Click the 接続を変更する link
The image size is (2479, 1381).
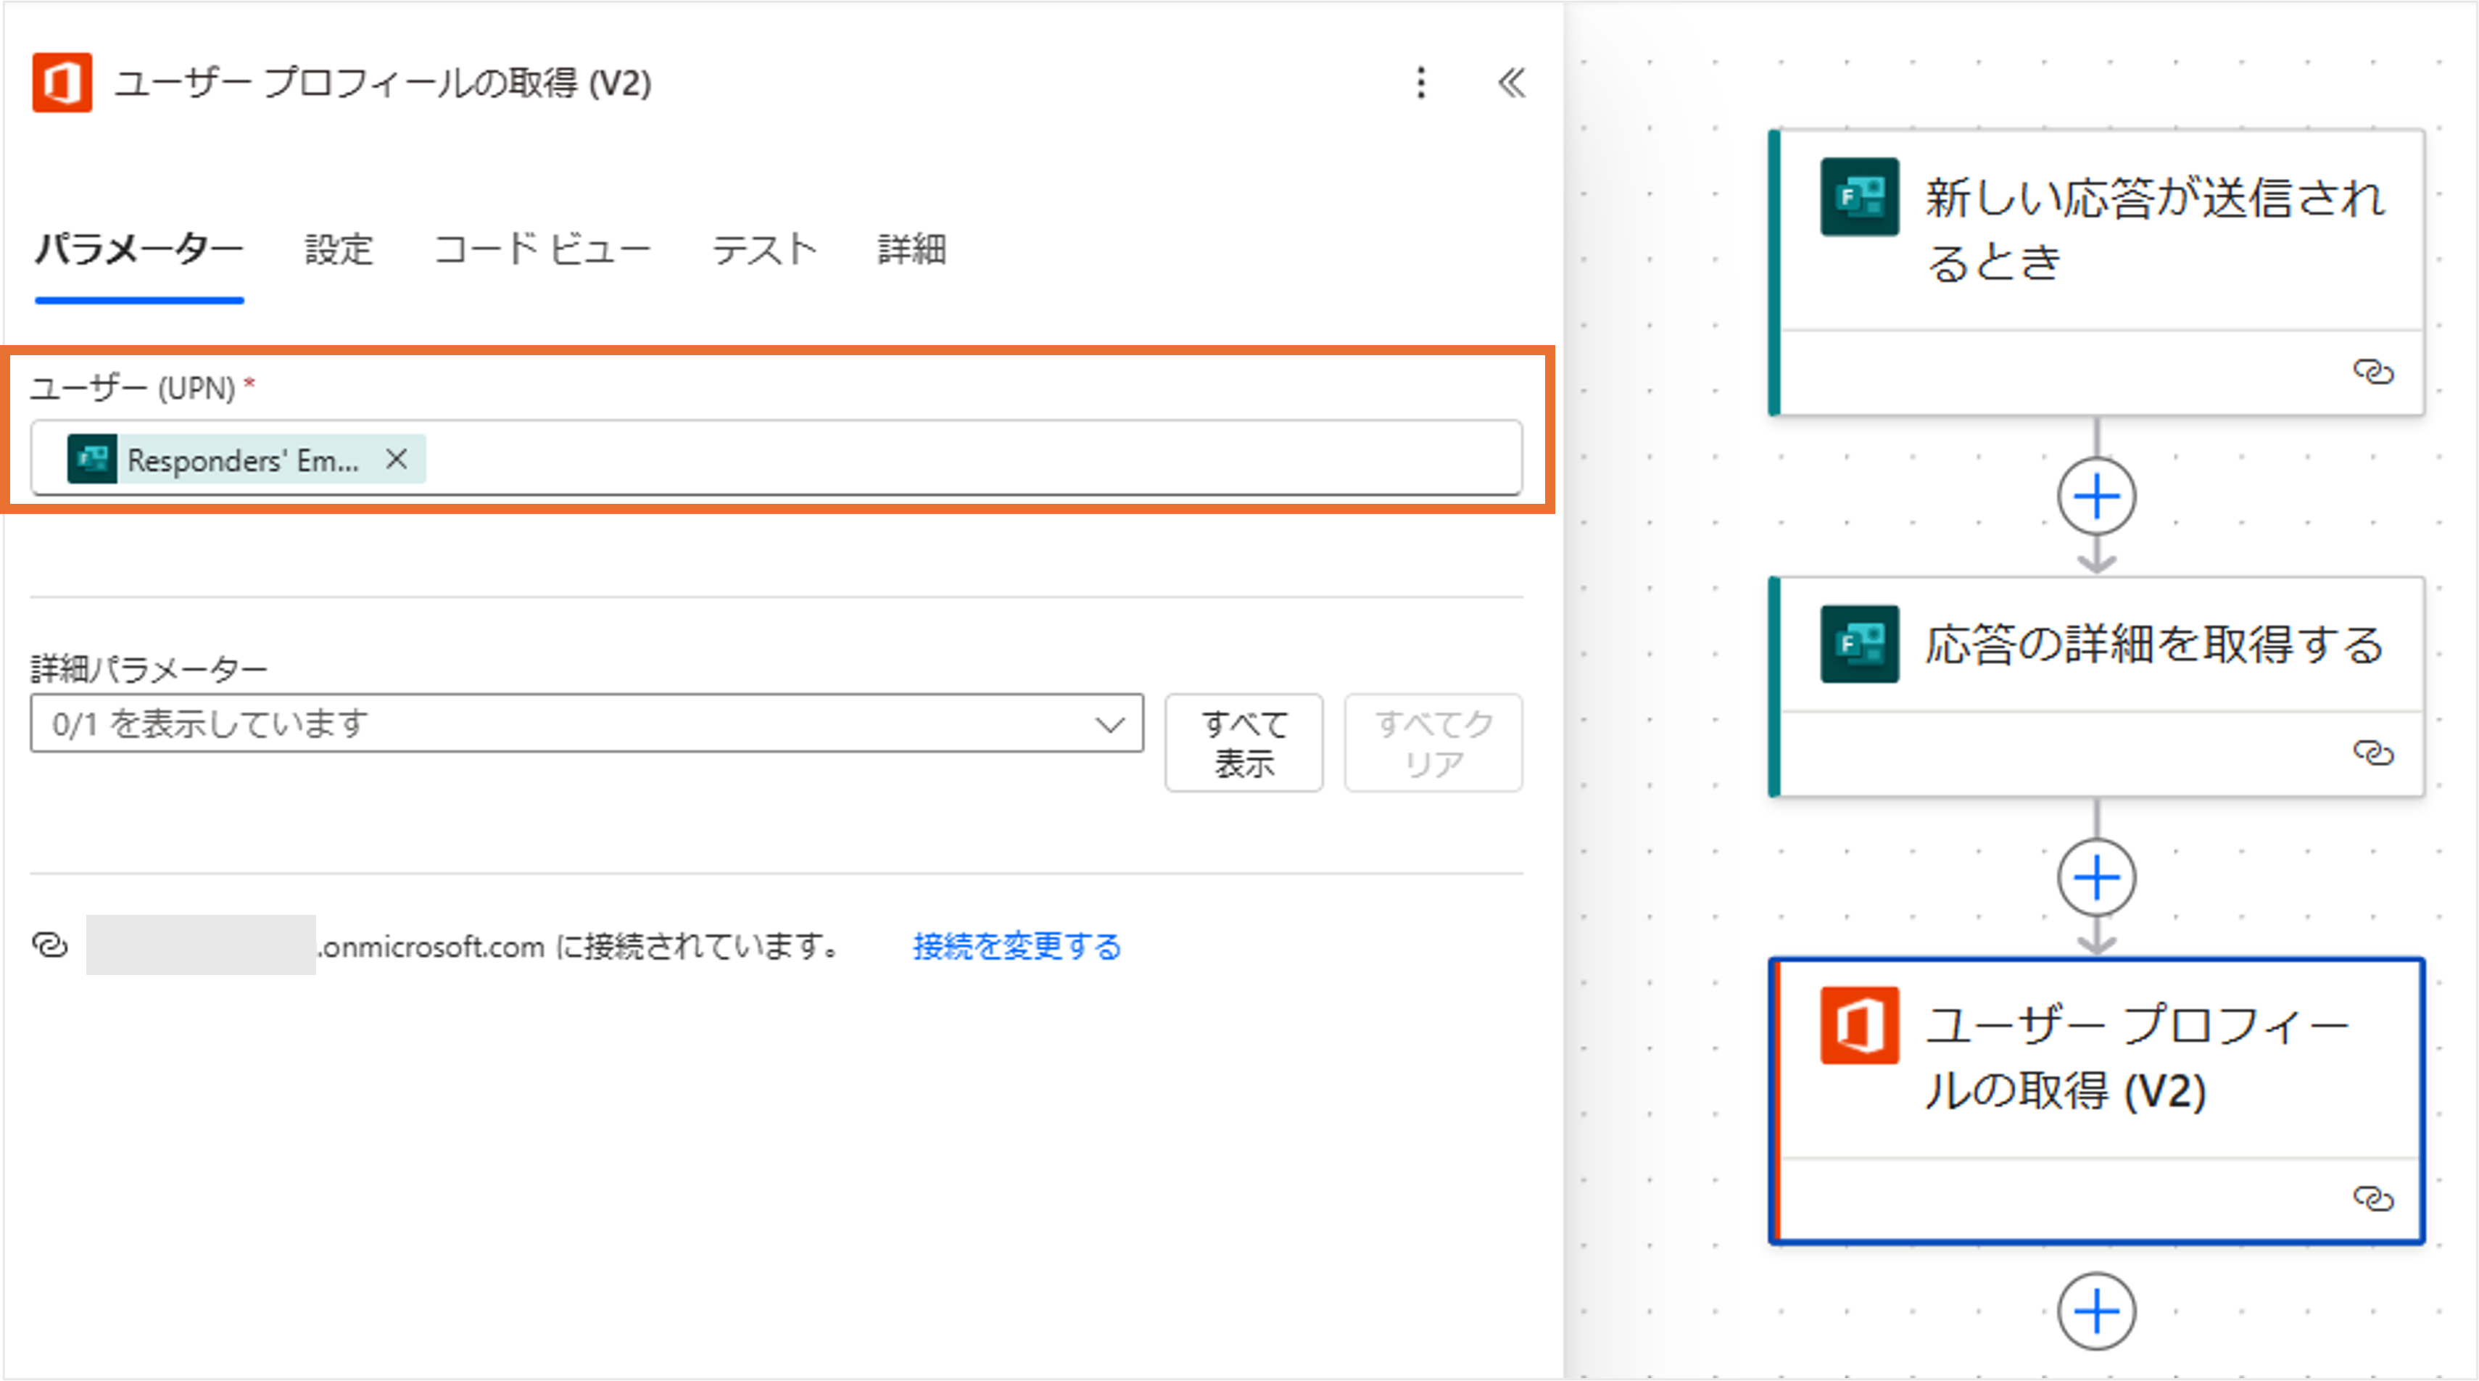1017,946
